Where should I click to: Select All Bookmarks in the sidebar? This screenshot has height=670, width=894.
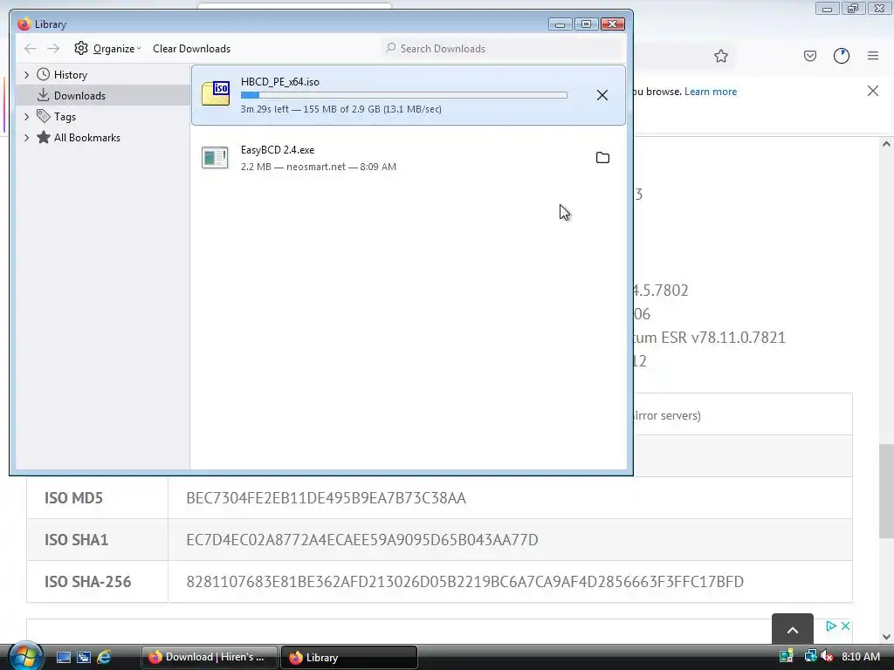[x=86, y=138]
